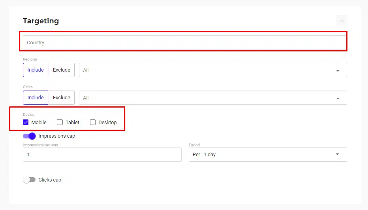Click the Regions dropdown arrow
This screenshot has width=368, height=210.
pos(338,70)
